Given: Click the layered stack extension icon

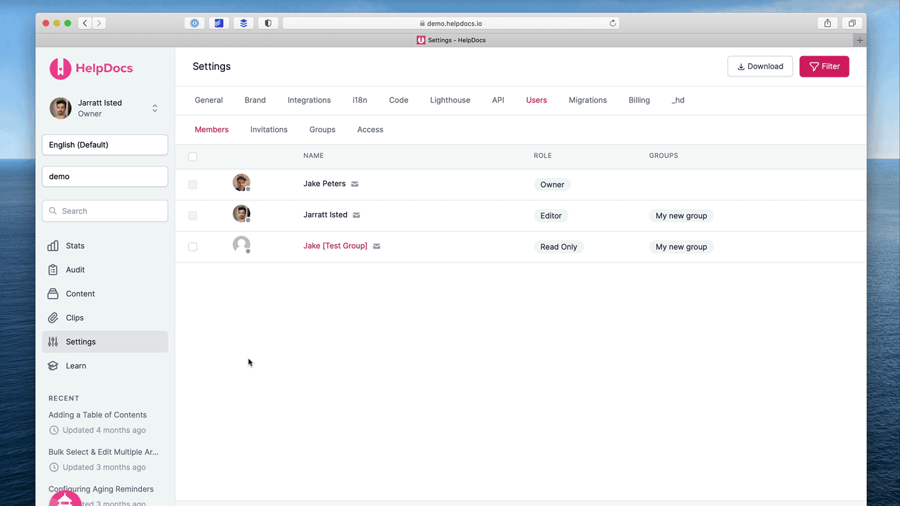Looking at the screenshot, I should coord(244,23).
